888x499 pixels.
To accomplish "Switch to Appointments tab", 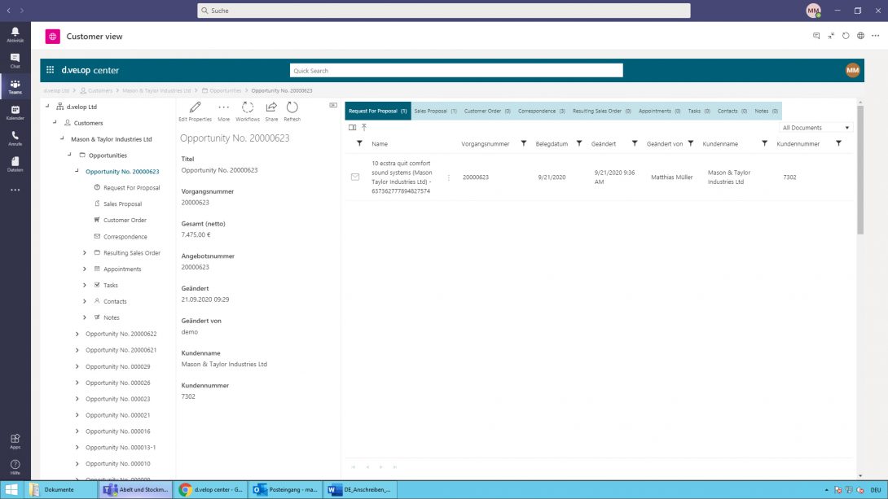I will click(x=659, y=111).
